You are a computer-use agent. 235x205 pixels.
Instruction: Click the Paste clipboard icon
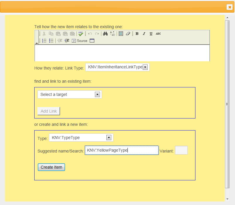(58, 34)
